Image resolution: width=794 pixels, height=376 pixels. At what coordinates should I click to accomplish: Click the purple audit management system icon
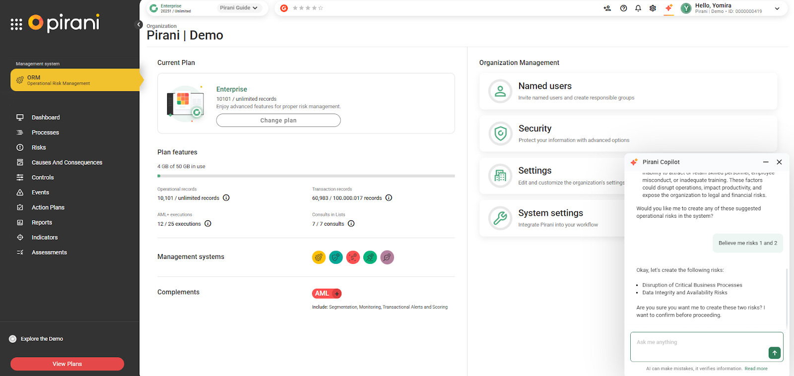pyautogui.click(x=387, y=257)
